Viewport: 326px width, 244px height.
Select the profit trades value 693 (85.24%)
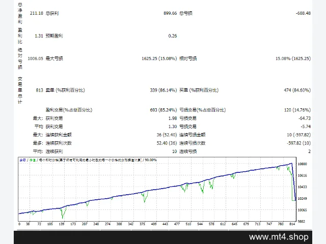[x=164, y=110]
